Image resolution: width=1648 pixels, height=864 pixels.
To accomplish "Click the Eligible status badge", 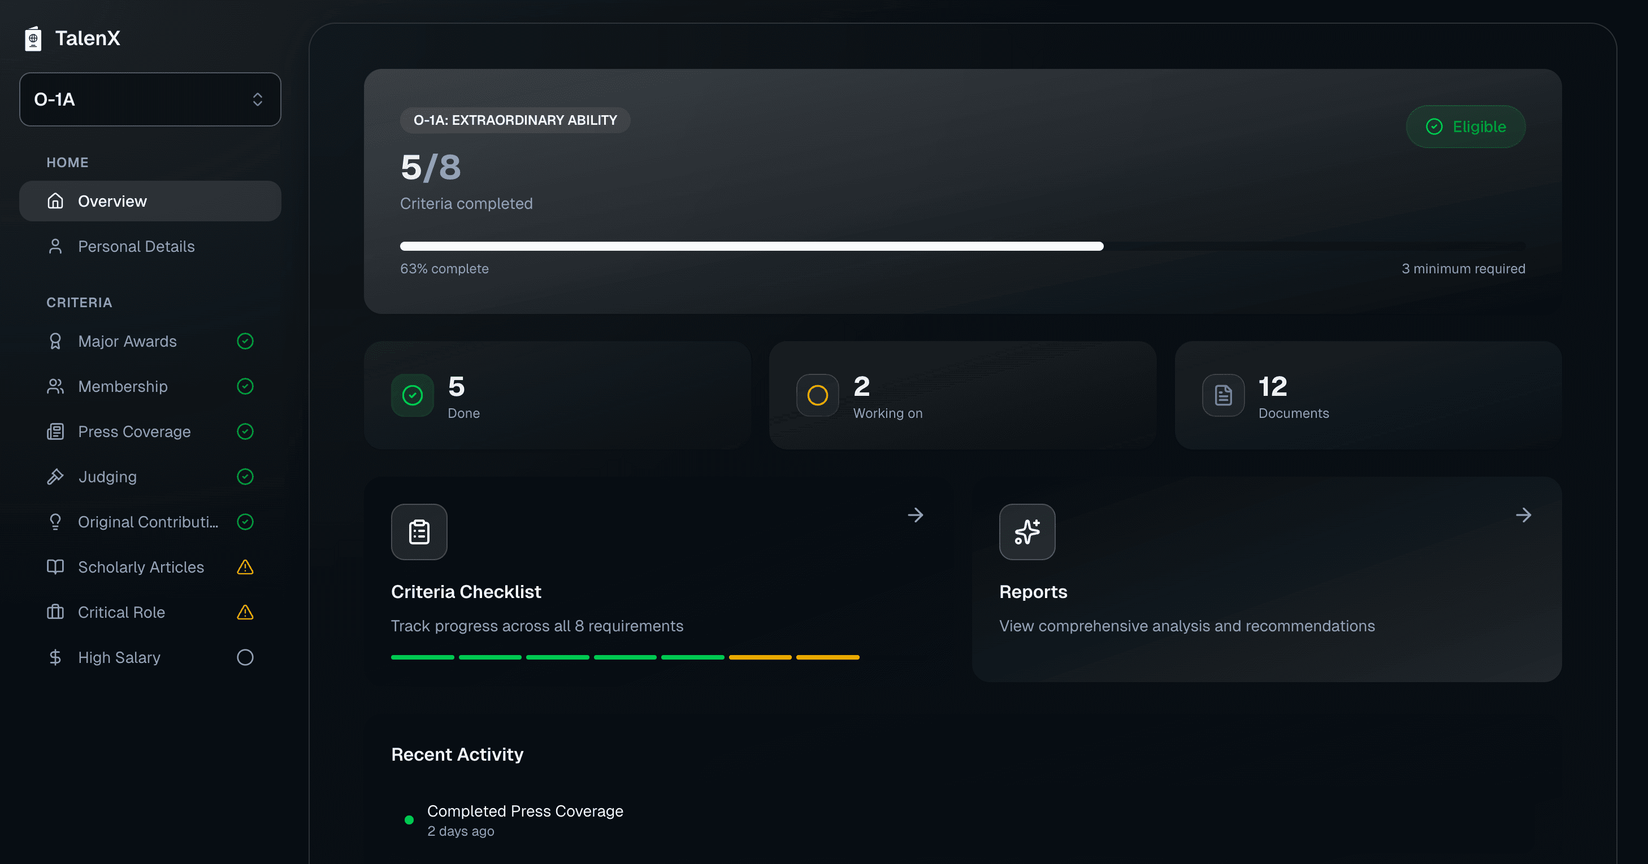I will (1465, 126).
